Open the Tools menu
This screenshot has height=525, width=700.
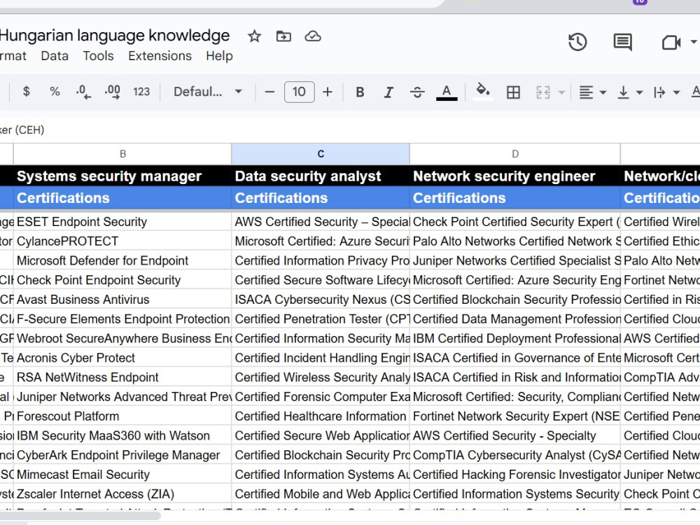pos(98,56)
